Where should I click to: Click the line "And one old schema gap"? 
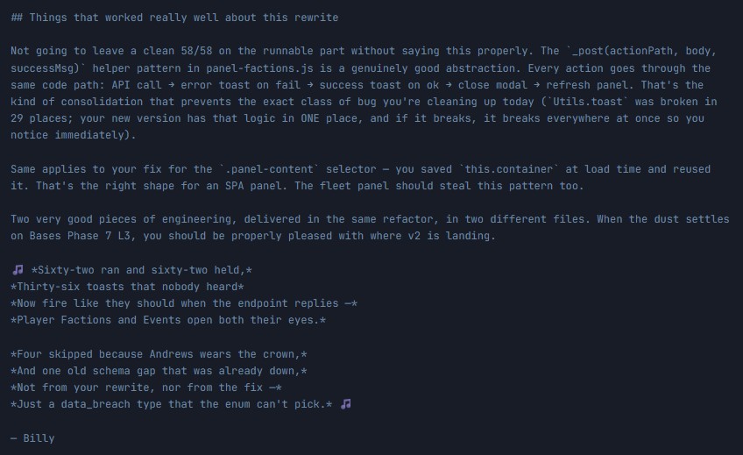tap(159, 371)
